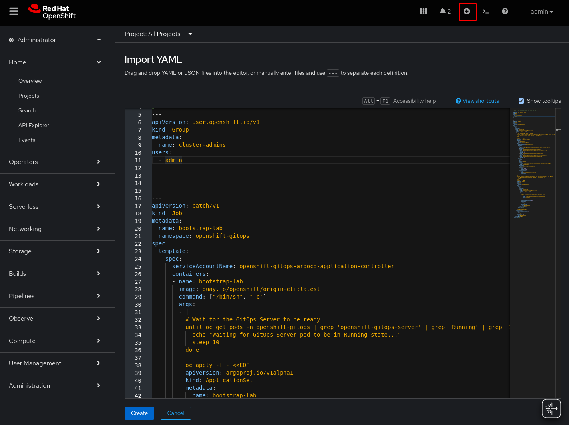Click line number 17 in the gutter
This screenshot has width=569, height=425.
[138, 206]
